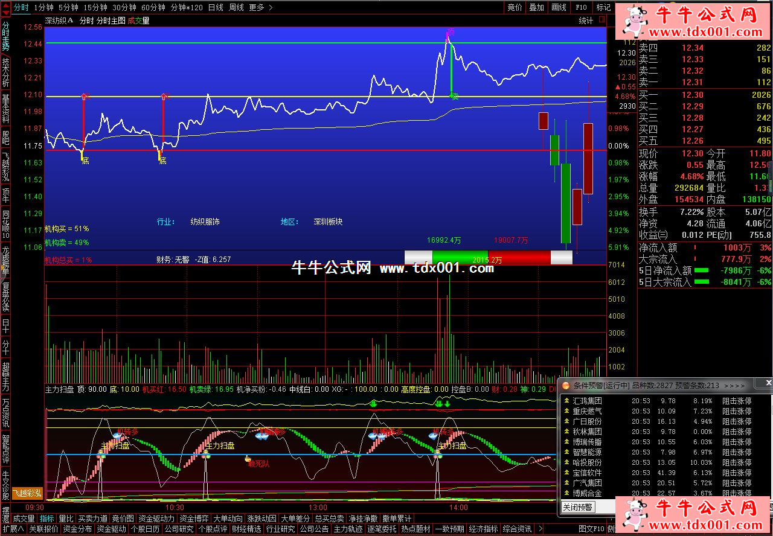Image resolution: width=773 pixels, height=536 pixels.
Task: Select the 买卖力道 indicator tab
Action: tap(92, 518)
